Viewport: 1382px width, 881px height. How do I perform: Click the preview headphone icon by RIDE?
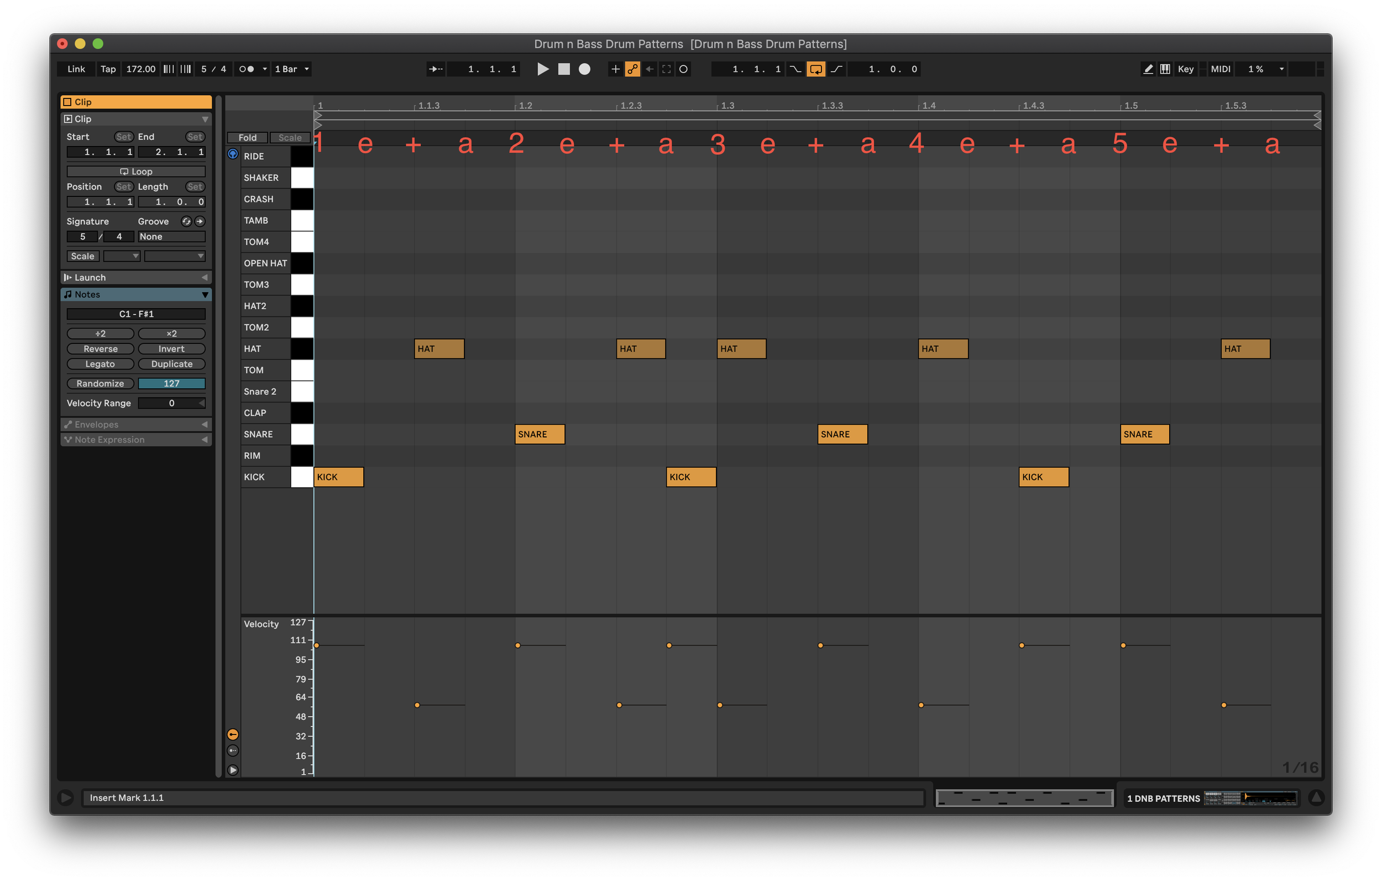point(232,154)
